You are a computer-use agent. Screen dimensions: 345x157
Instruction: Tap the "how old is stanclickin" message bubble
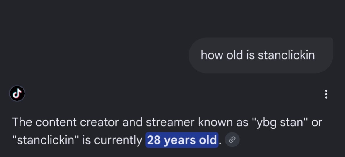pyautogui.click(x=261, y=55)
